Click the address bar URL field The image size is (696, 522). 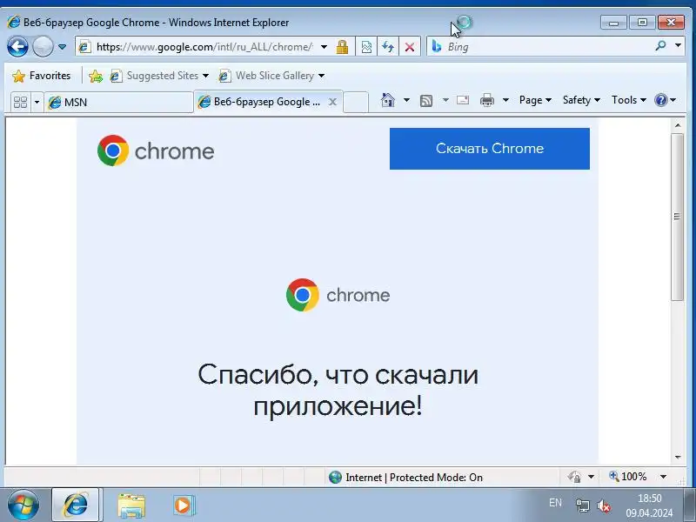(x=204, y=47)
